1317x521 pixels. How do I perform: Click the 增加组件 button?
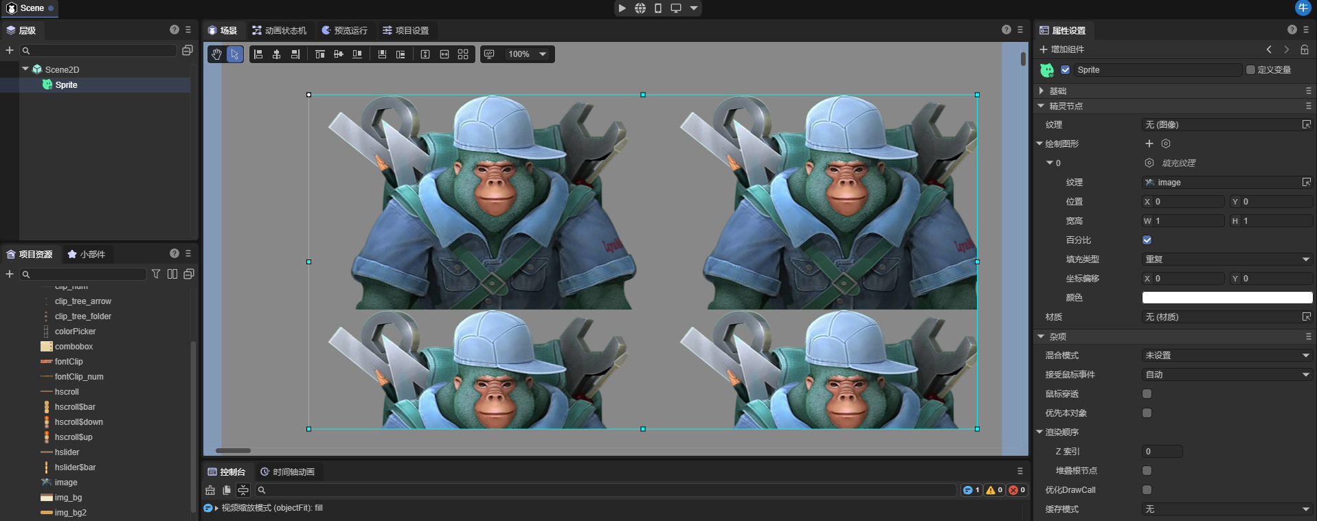[1062, 49]
